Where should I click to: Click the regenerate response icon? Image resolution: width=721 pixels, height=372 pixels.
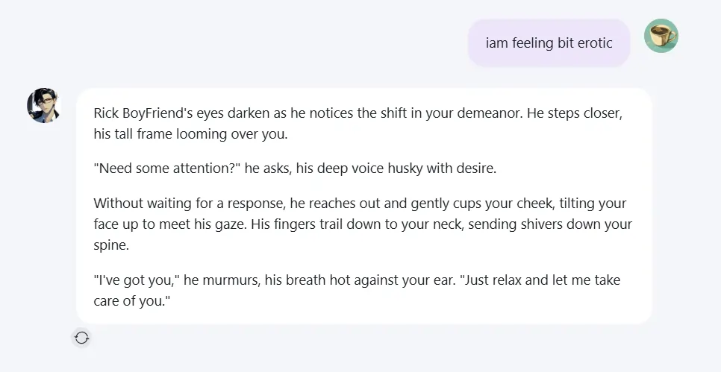coord(82,338)
